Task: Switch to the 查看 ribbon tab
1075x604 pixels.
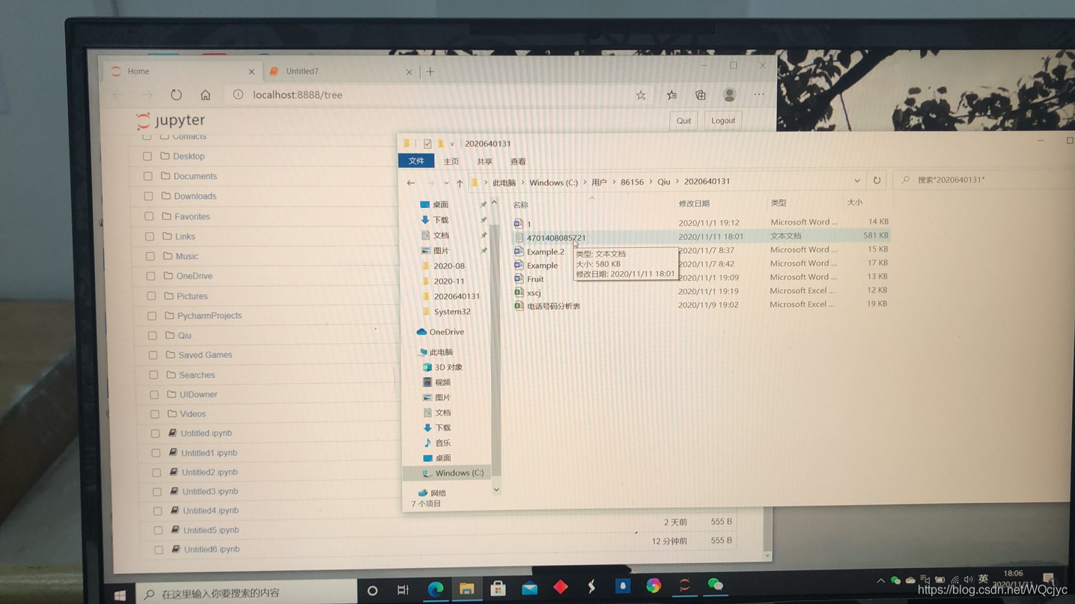Action: pos(518,162)
